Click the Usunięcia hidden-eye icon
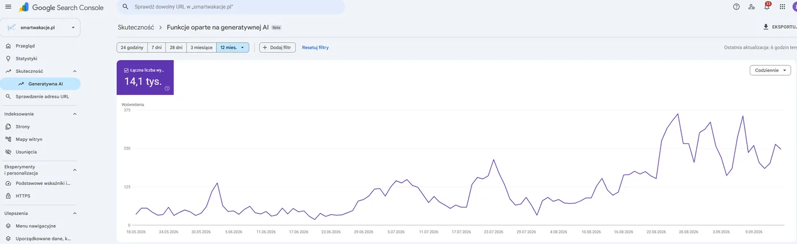797x244 pixels. [8, 152]
